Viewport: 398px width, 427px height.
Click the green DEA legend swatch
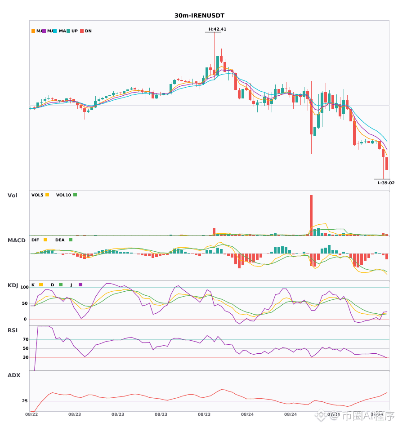[71, 240]
